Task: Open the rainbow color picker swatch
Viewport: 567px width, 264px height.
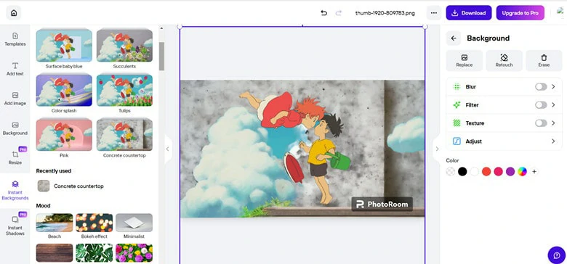Action: click(x=522, y=172)
